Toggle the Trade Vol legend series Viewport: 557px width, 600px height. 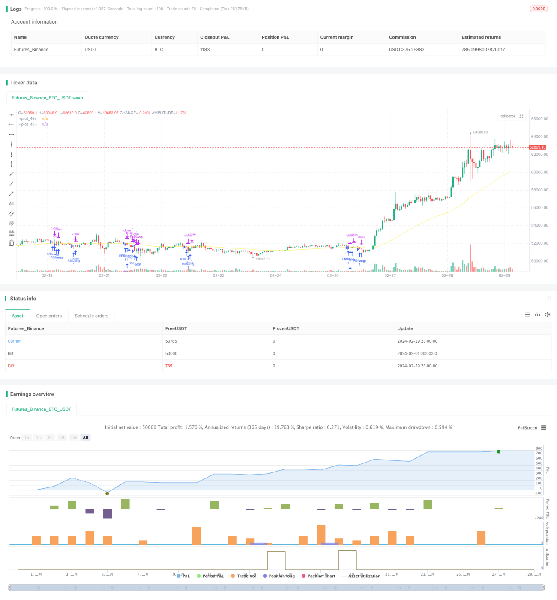pos(243,576)
